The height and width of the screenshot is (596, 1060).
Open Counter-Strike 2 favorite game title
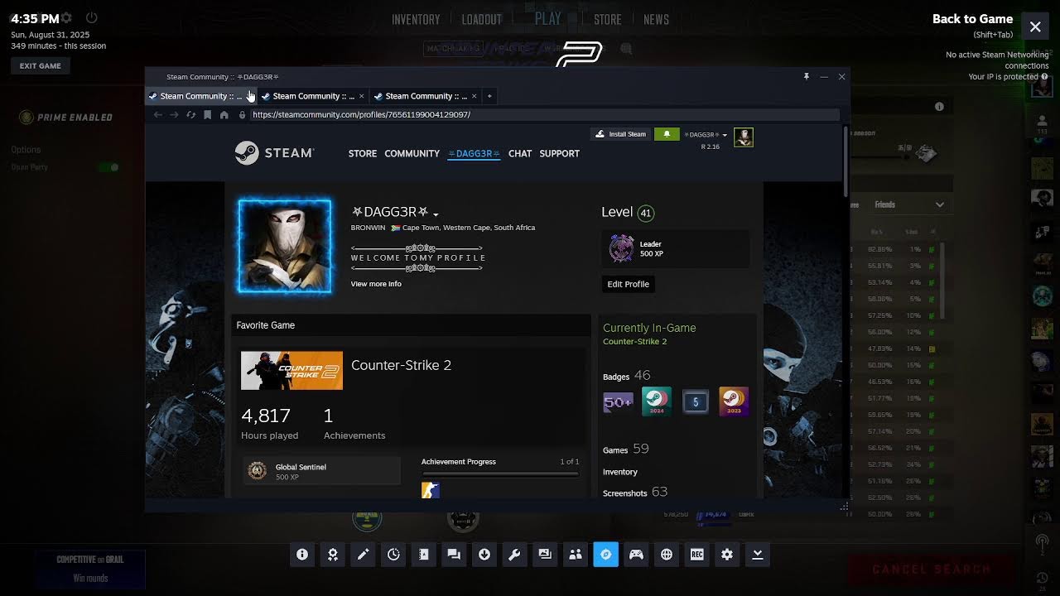coord(401,365)
